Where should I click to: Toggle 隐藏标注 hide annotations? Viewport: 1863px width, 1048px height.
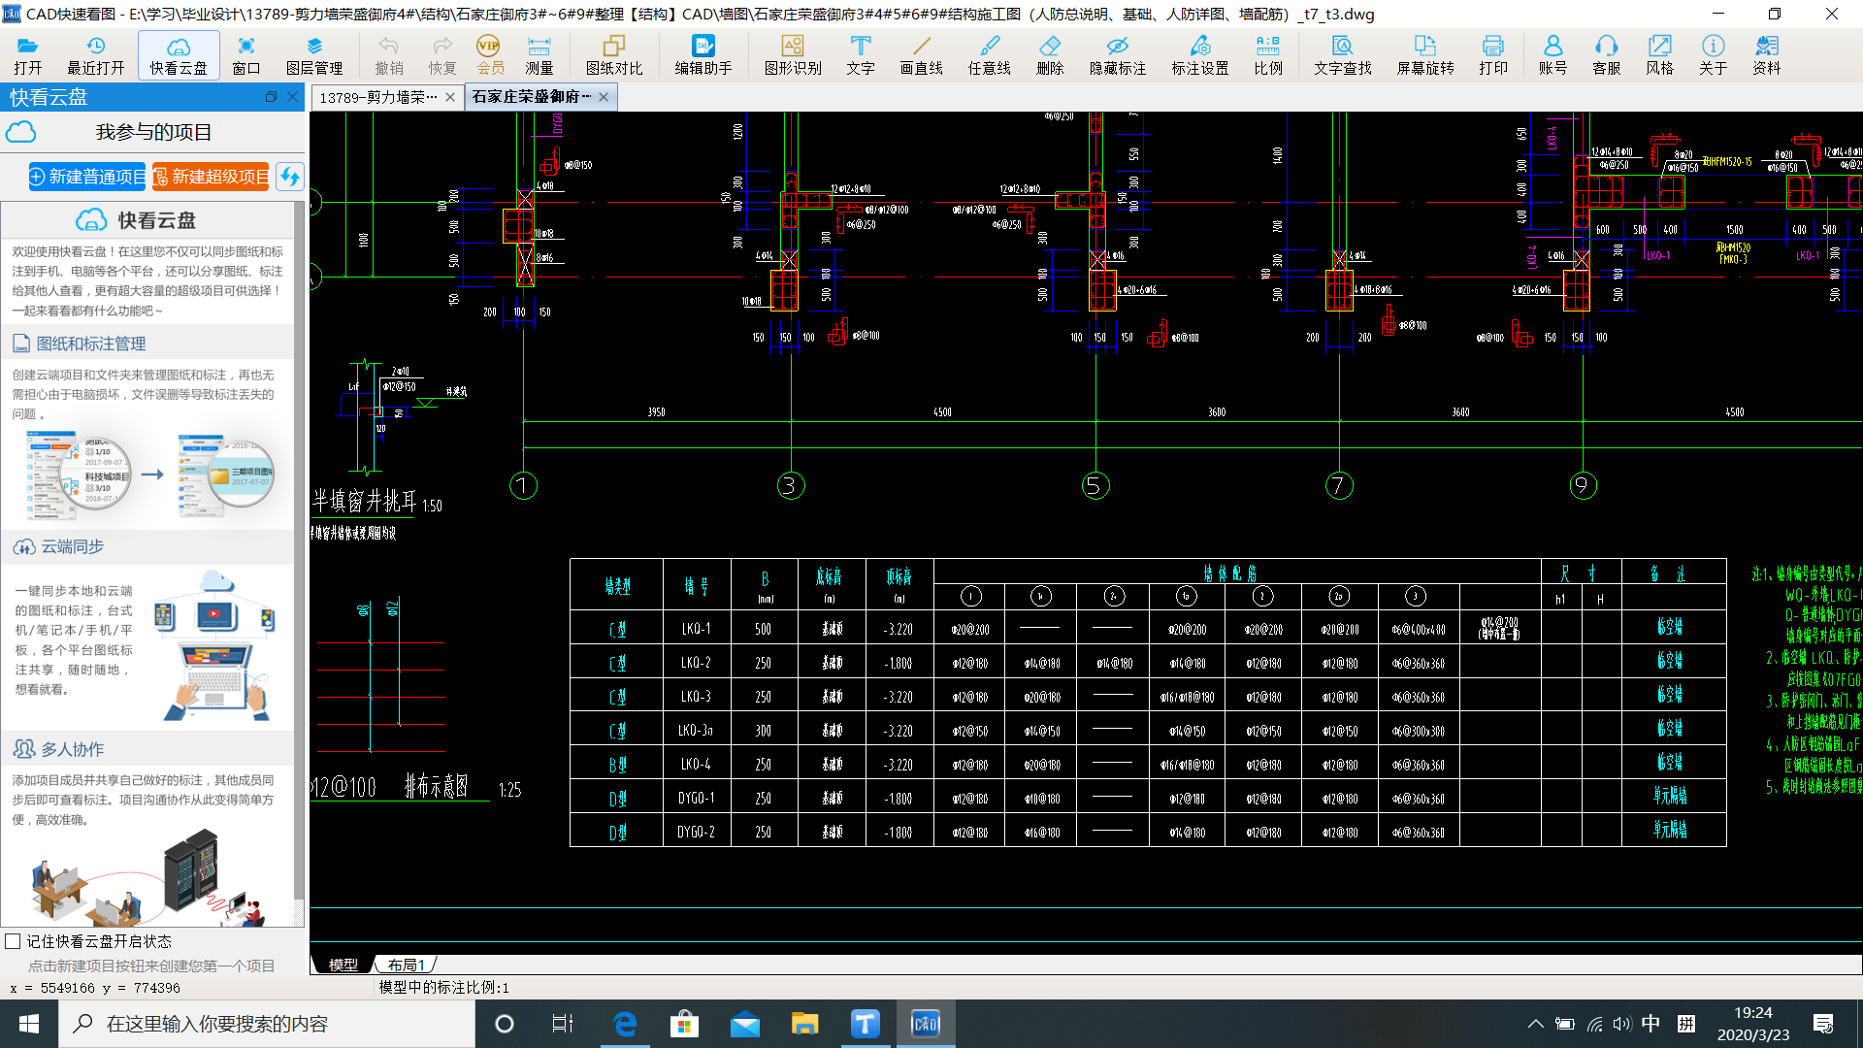[x=1118, y=55]
